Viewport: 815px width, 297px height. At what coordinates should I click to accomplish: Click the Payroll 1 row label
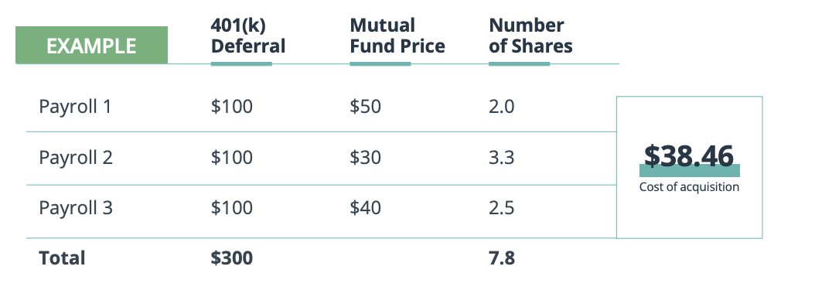[x=75, y=107]
